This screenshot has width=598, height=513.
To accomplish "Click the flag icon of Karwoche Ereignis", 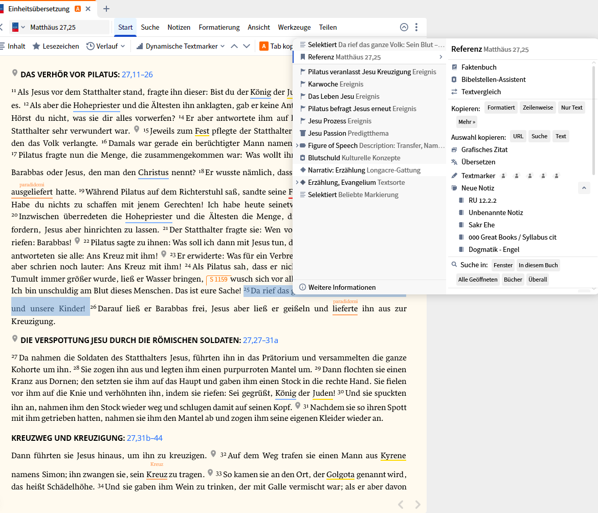I will click(x=303, y=83).
